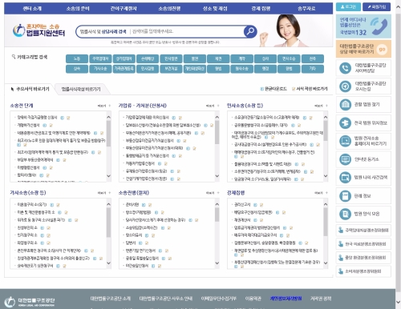Download hangul file for 답변서
401x309 pixels.
[x=140, y=243]
